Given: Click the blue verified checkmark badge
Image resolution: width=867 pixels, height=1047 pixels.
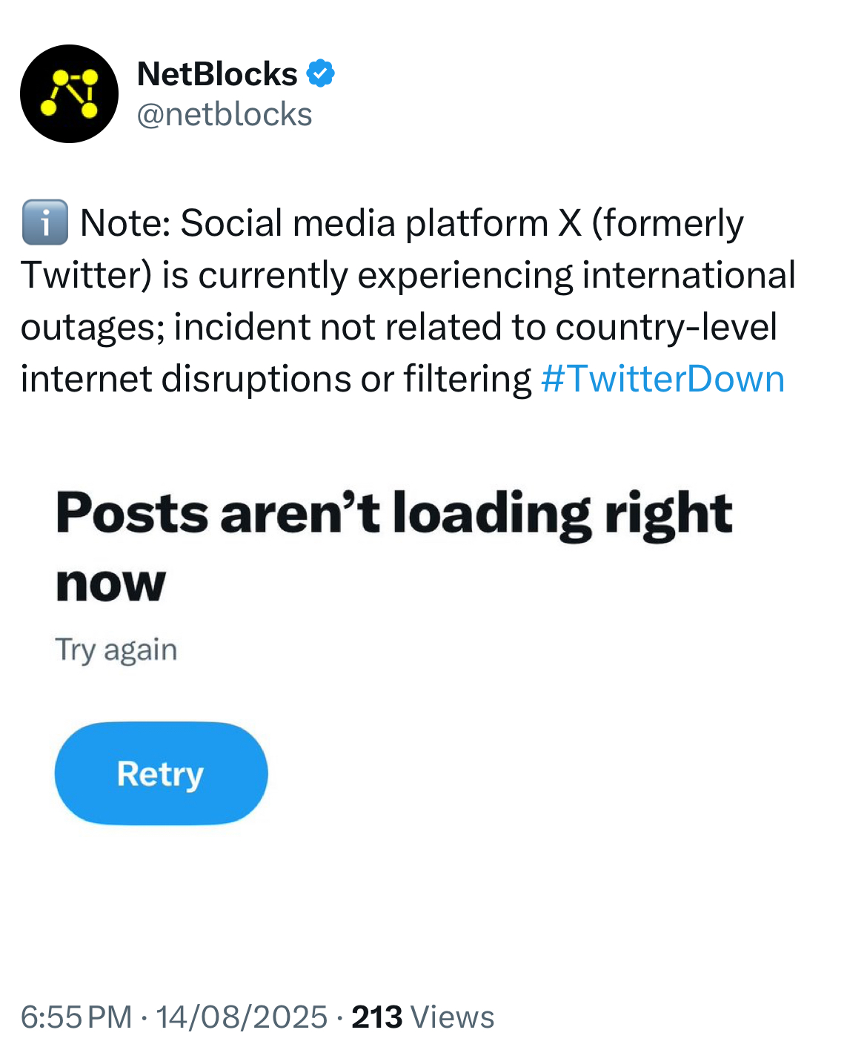Looking at the screenshot, I should [x=321, y=73].
